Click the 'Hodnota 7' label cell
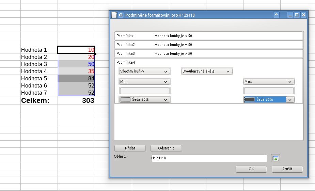The width and height of the screenshot is (315, 191). tap(39, 93)
